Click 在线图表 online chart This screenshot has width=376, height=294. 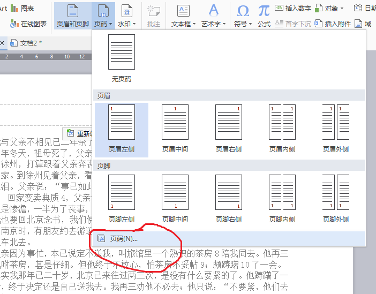pyautogui.click(x=28, y=24)
